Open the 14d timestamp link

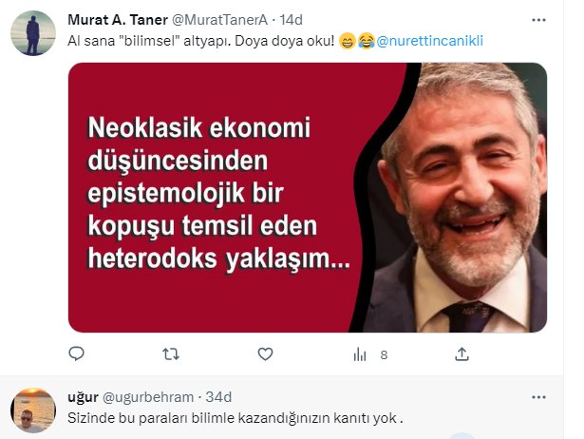coord(291,20)
